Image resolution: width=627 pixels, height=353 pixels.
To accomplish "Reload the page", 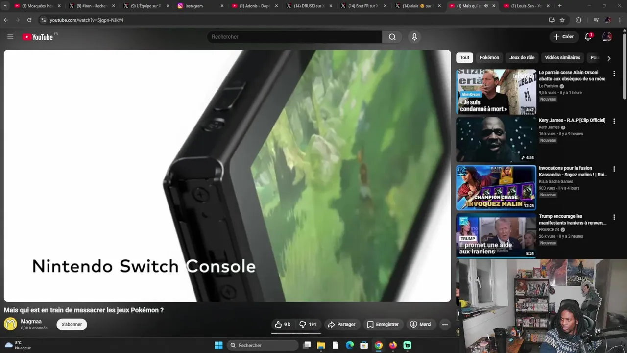I will [x=29, y=20].
